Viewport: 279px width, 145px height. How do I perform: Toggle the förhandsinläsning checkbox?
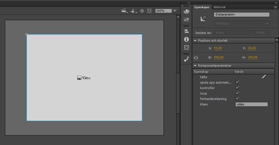pyautogui.click(x=237, y=99)
